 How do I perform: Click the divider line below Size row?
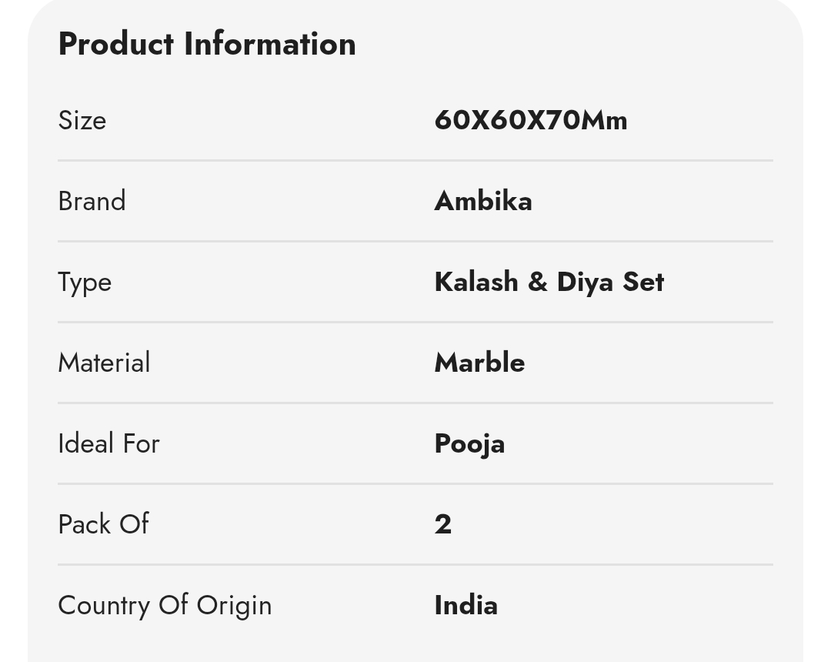click(x=415, y=161)
